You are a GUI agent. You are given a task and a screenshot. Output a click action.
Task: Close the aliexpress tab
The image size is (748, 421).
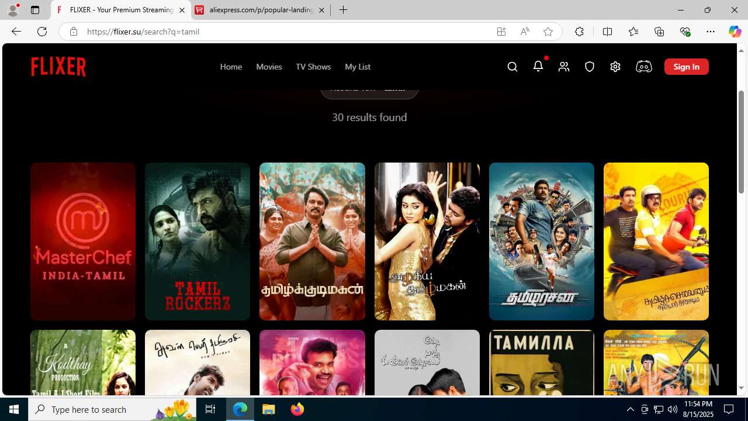321,10
